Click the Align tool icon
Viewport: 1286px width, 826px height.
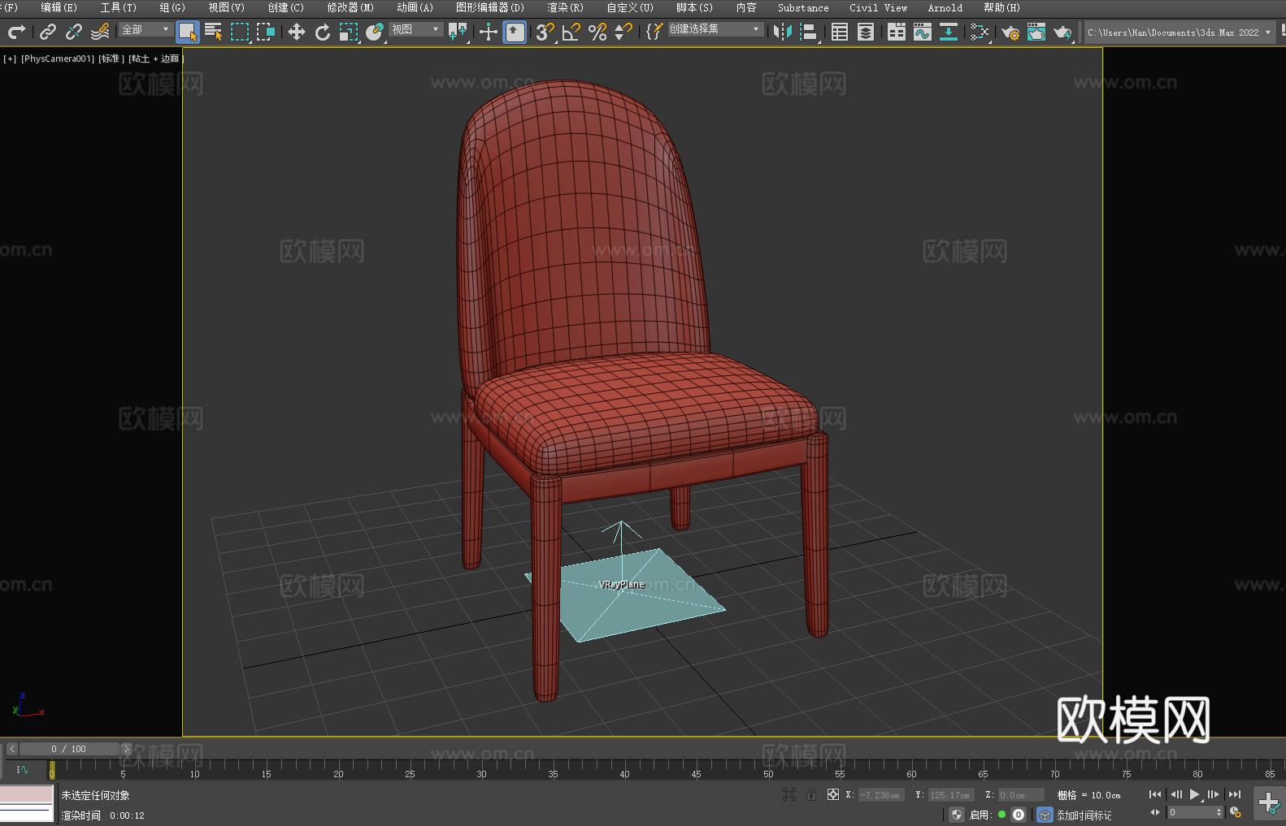tap(809, 32)
